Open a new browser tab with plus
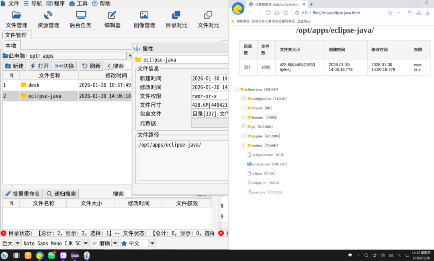The image size is (434, 261). pyautogui.click(x=311, y=4)
